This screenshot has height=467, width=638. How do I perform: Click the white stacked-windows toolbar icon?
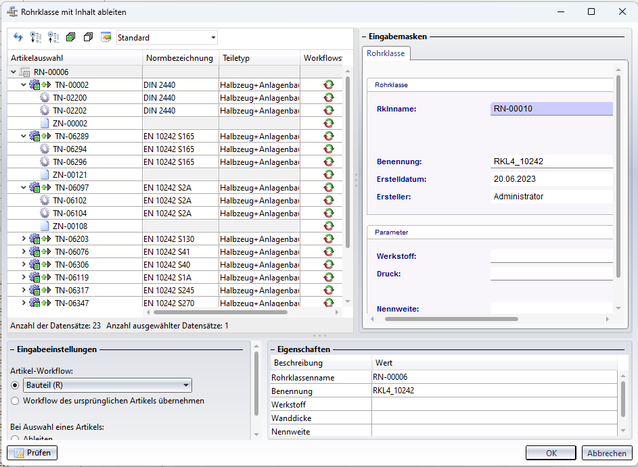(88, 37)
